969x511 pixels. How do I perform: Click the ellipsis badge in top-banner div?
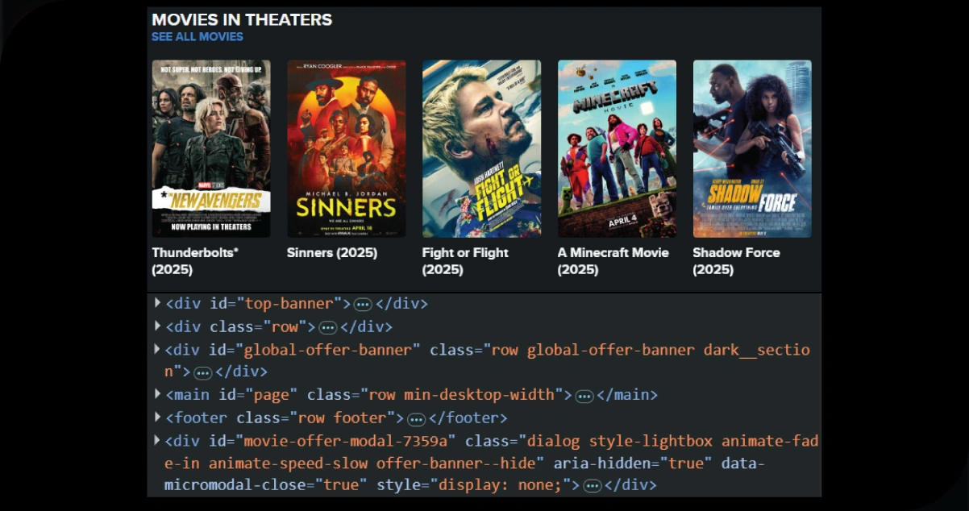coord(363,305)
